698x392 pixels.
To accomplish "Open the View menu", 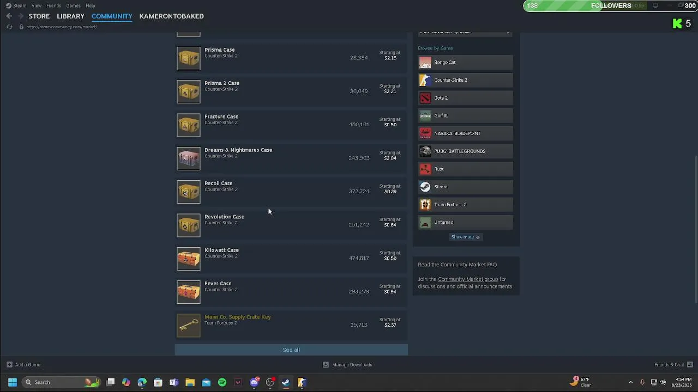I will tap(37, 5).
